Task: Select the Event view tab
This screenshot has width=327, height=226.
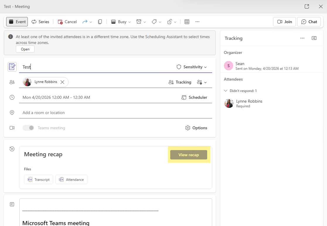Action: (x=17, y=22)
